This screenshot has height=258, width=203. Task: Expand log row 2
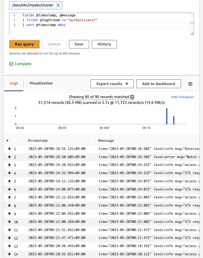coord(10,157)
